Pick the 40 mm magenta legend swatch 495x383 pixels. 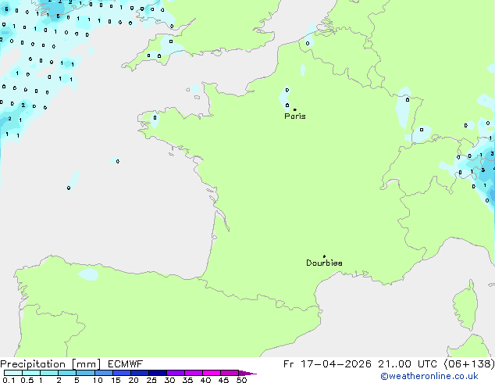[x=212, y=373]
